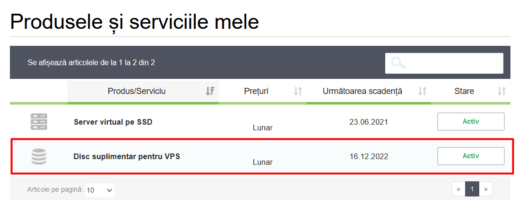
Task: Click the server icon for Server virtual pe SSD
Action: point(39,122)
